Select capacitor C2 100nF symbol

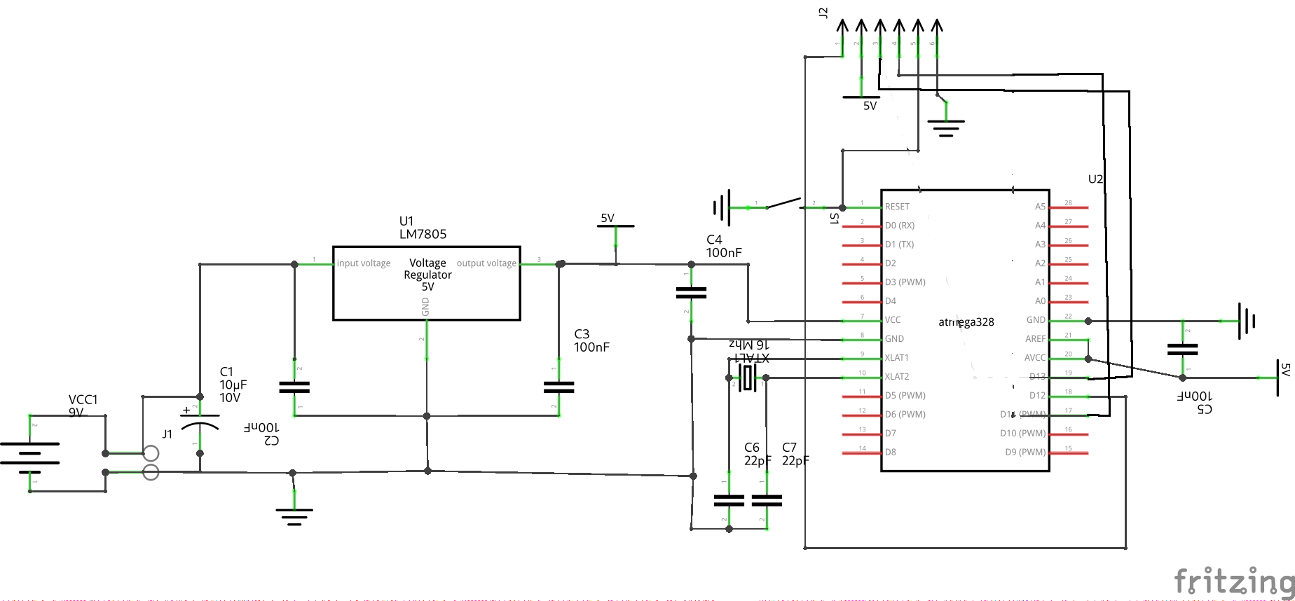[294, 387]
